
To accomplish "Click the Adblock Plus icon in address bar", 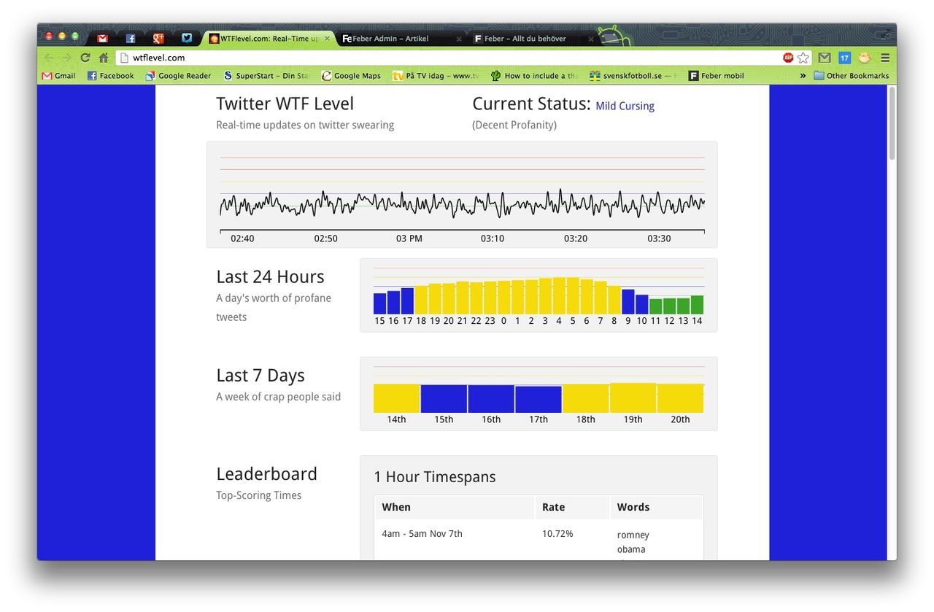I will tap(788, 58).
